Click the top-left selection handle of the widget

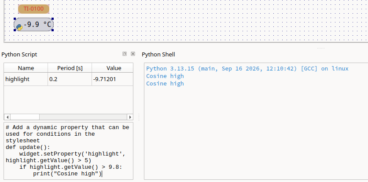pos(15,19)
